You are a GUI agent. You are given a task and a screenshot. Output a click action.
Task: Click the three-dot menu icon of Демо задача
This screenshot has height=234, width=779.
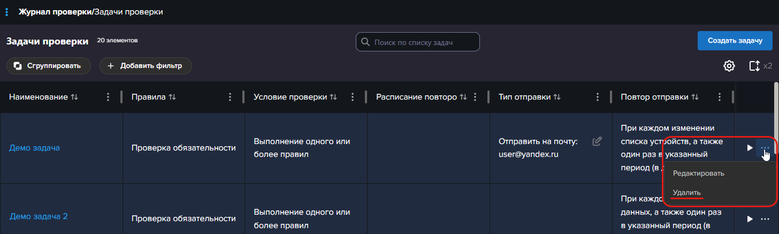coord(765,148)
